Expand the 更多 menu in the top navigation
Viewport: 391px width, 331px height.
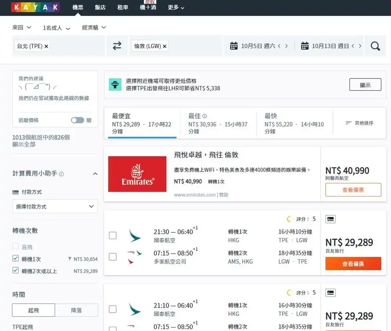tap(176, 7)
